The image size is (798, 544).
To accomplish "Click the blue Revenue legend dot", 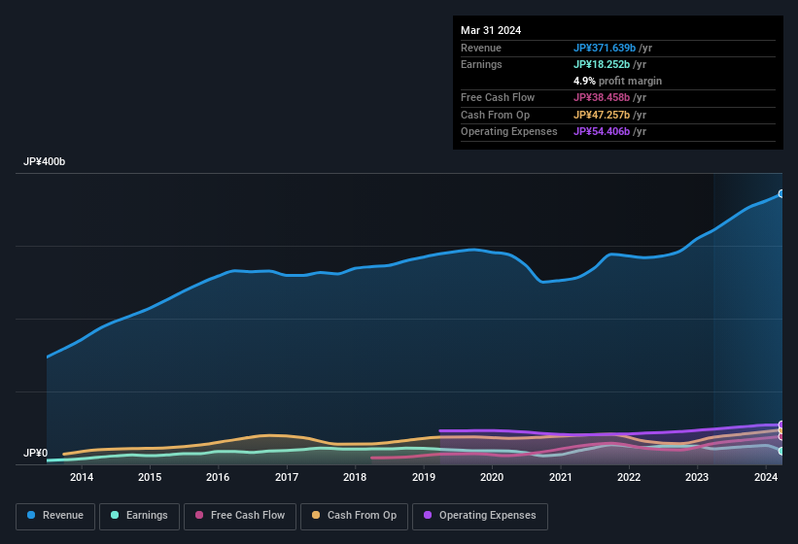I will [32, 516].
